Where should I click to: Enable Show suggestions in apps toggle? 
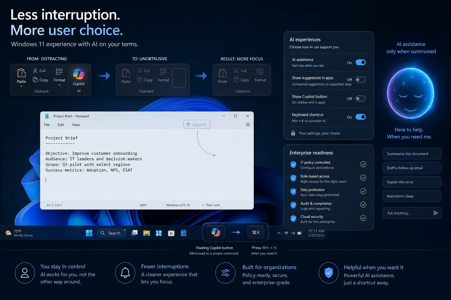point(361,80)
